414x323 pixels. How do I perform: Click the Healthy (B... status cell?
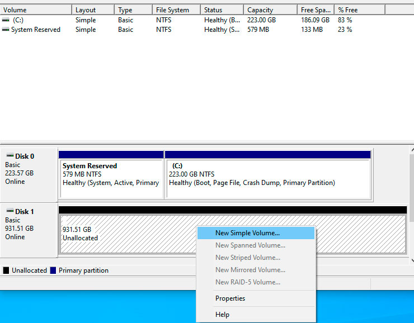222,20
